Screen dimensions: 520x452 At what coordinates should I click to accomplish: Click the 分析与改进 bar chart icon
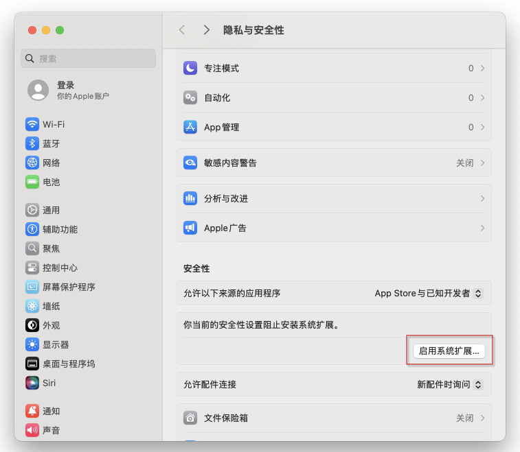pos(190,199)
